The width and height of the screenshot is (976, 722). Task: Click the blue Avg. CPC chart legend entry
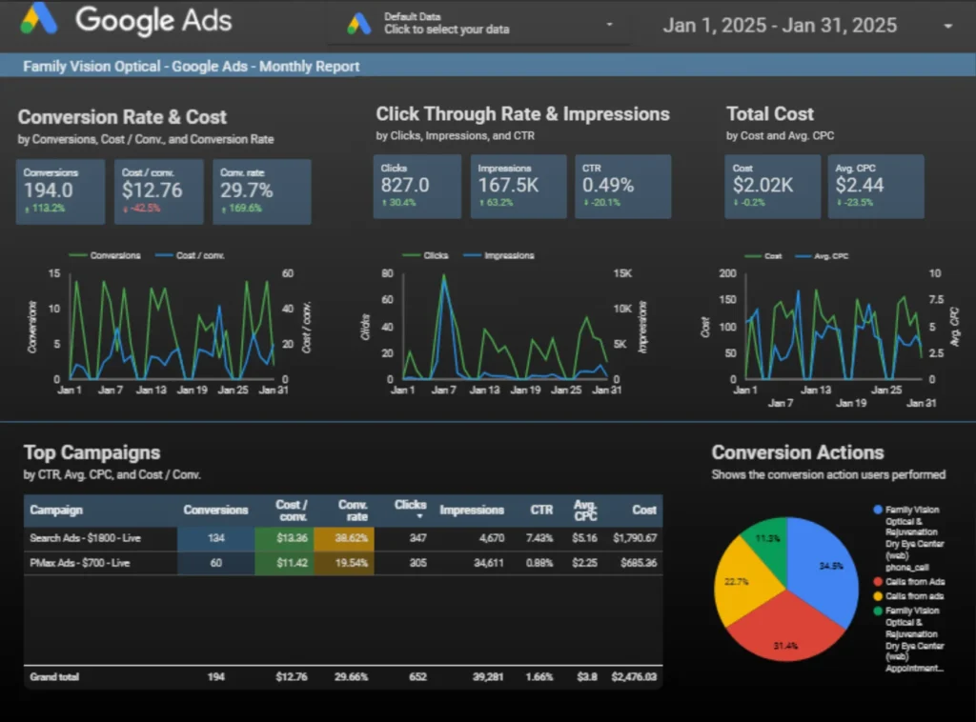(822, 256)
